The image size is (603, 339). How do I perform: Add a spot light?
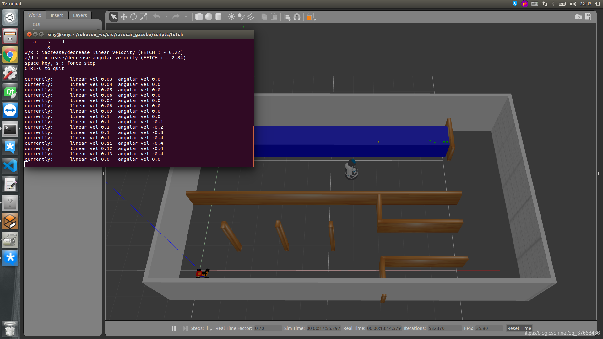click(241, 17)
